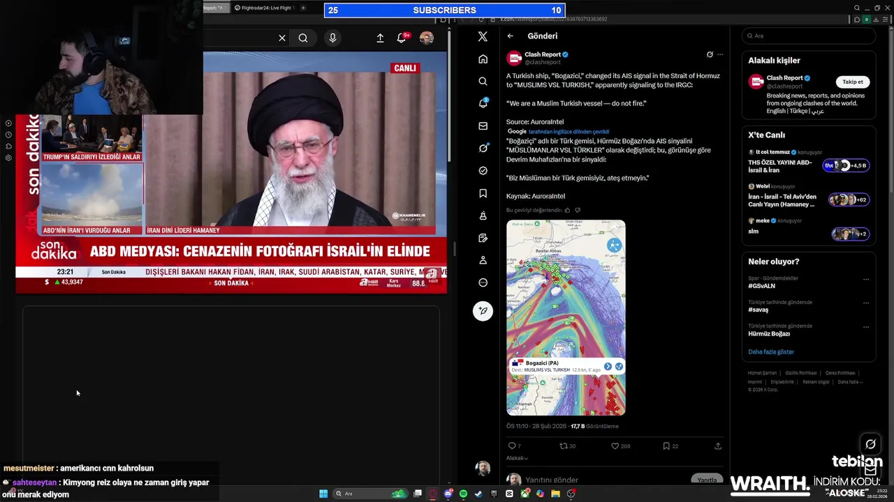894x502 pixels.
Task: Activate YouTube voice search microphone
Action: tap(332, 38)
